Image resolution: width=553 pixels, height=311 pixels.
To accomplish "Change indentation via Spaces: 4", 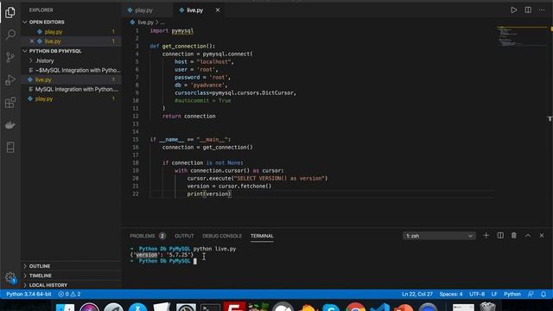I will click(x=451, y=294).
